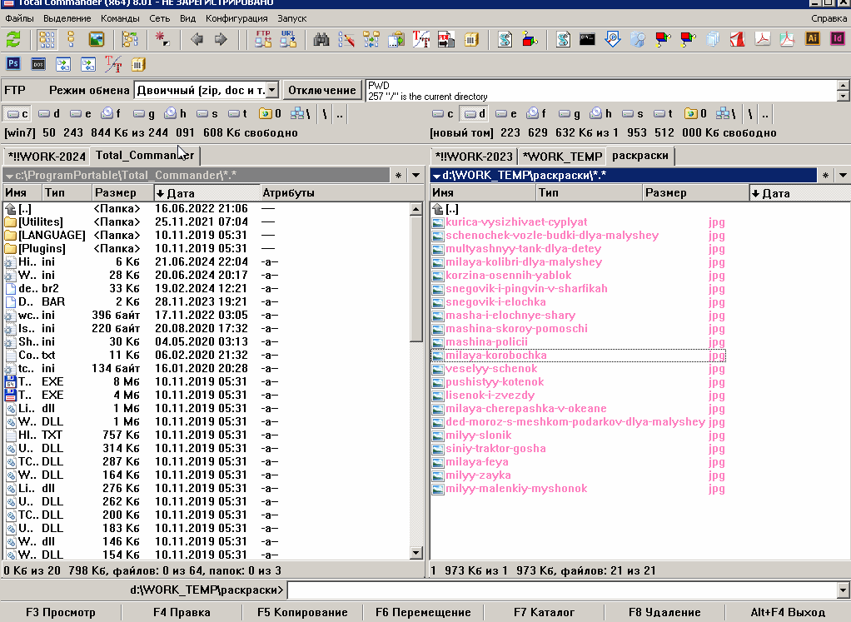Image resolution: width=851 pixels, height=622 pixels.
Task: Sort right panel by Дата column
Action: click(799, 192)
